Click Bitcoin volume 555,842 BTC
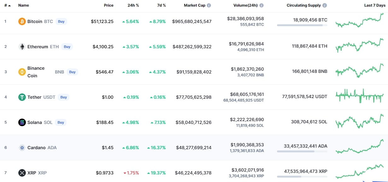 [251, 25]
